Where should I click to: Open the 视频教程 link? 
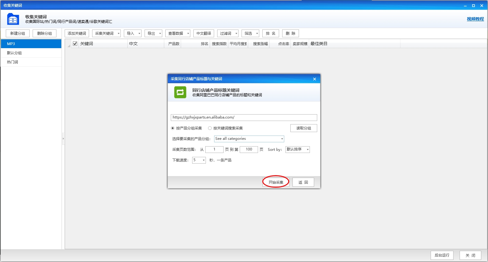pyautogui.click(x=475, y=19)
